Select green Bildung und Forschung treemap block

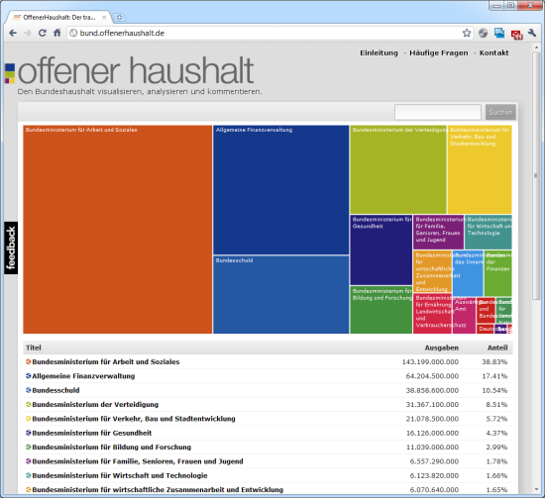tap(381, 310)
